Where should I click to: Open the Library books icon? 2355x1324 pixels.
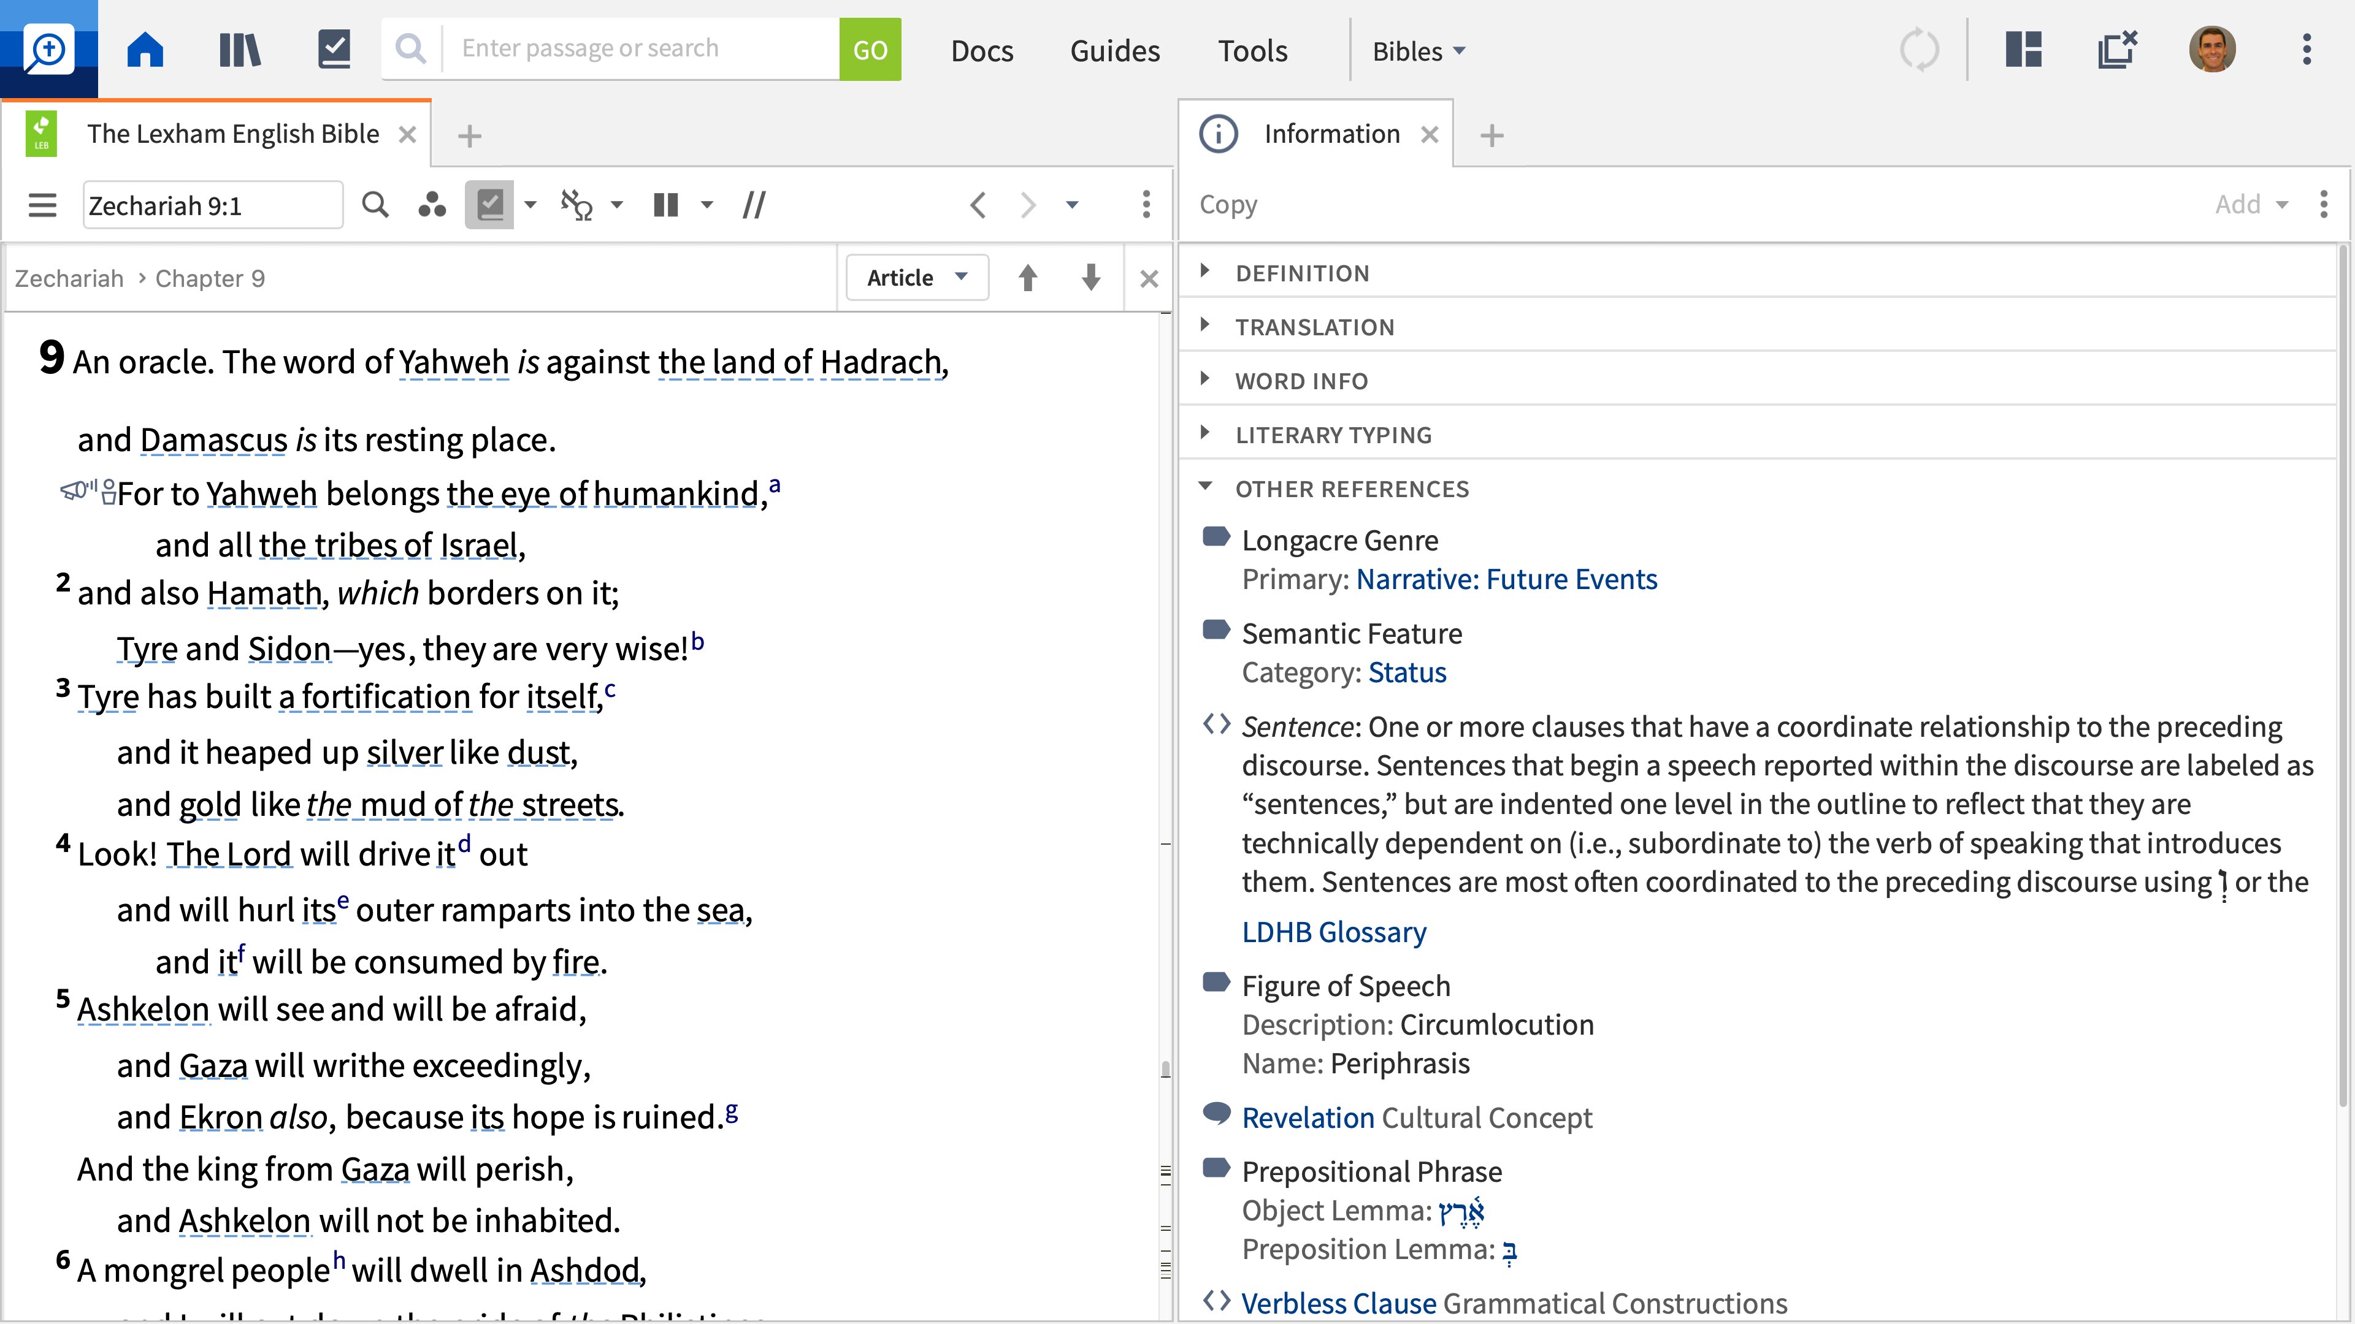[240, 49]
